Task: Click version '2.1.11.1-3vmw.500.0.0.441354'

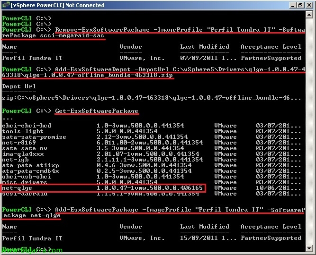Action: tap(150, 160)
